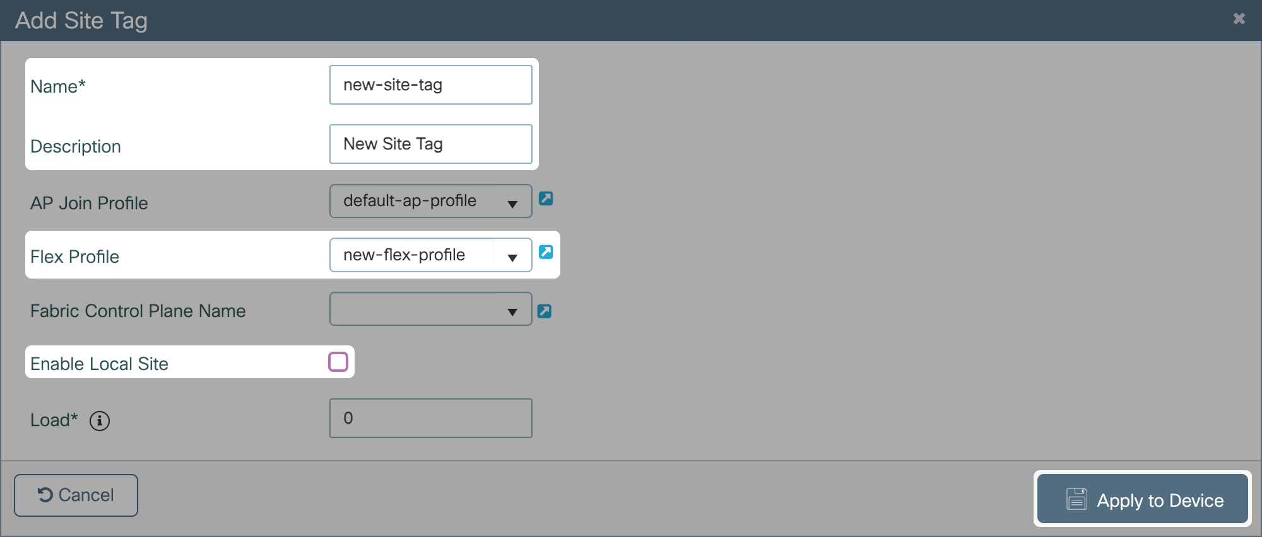
Task: Click the Description label text
Action: coord(75,146)
